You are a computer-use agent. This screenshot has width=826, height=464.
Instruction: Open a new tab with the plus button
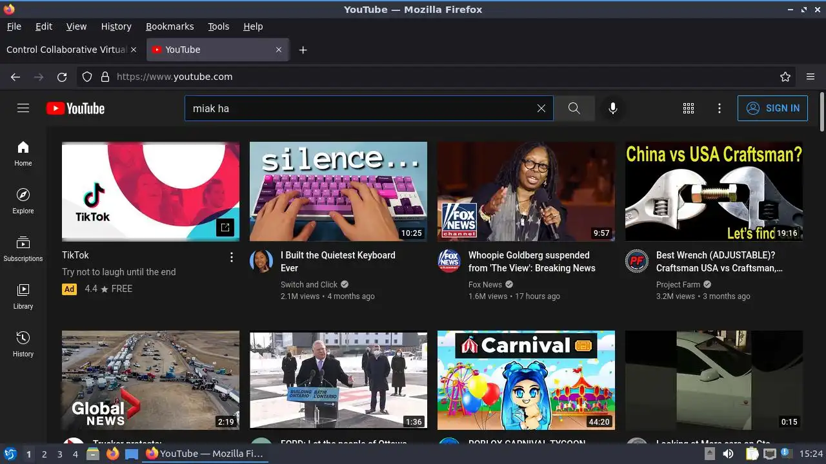[303, 50]
